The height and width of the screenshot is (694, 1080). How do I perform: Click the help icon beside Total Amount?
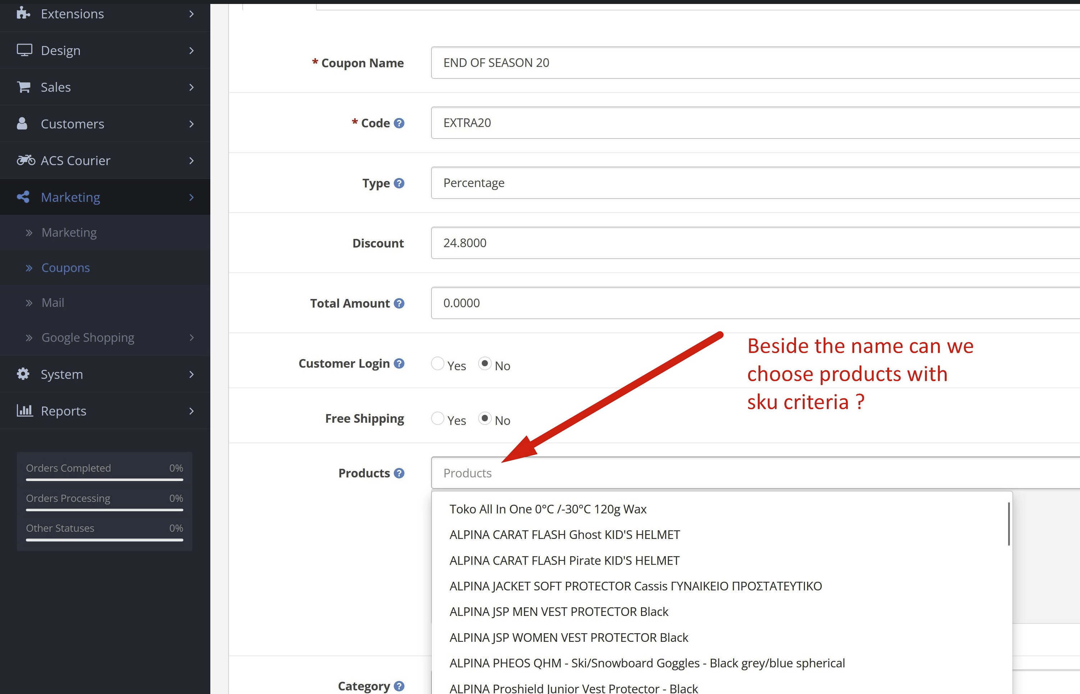399,303
